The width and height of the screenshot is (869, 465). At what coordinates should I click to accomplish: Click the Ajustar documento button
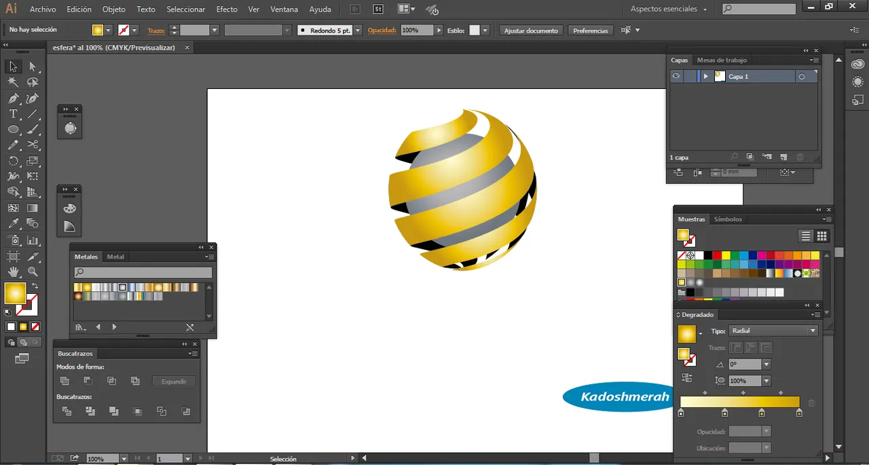(x=530, y=31)
